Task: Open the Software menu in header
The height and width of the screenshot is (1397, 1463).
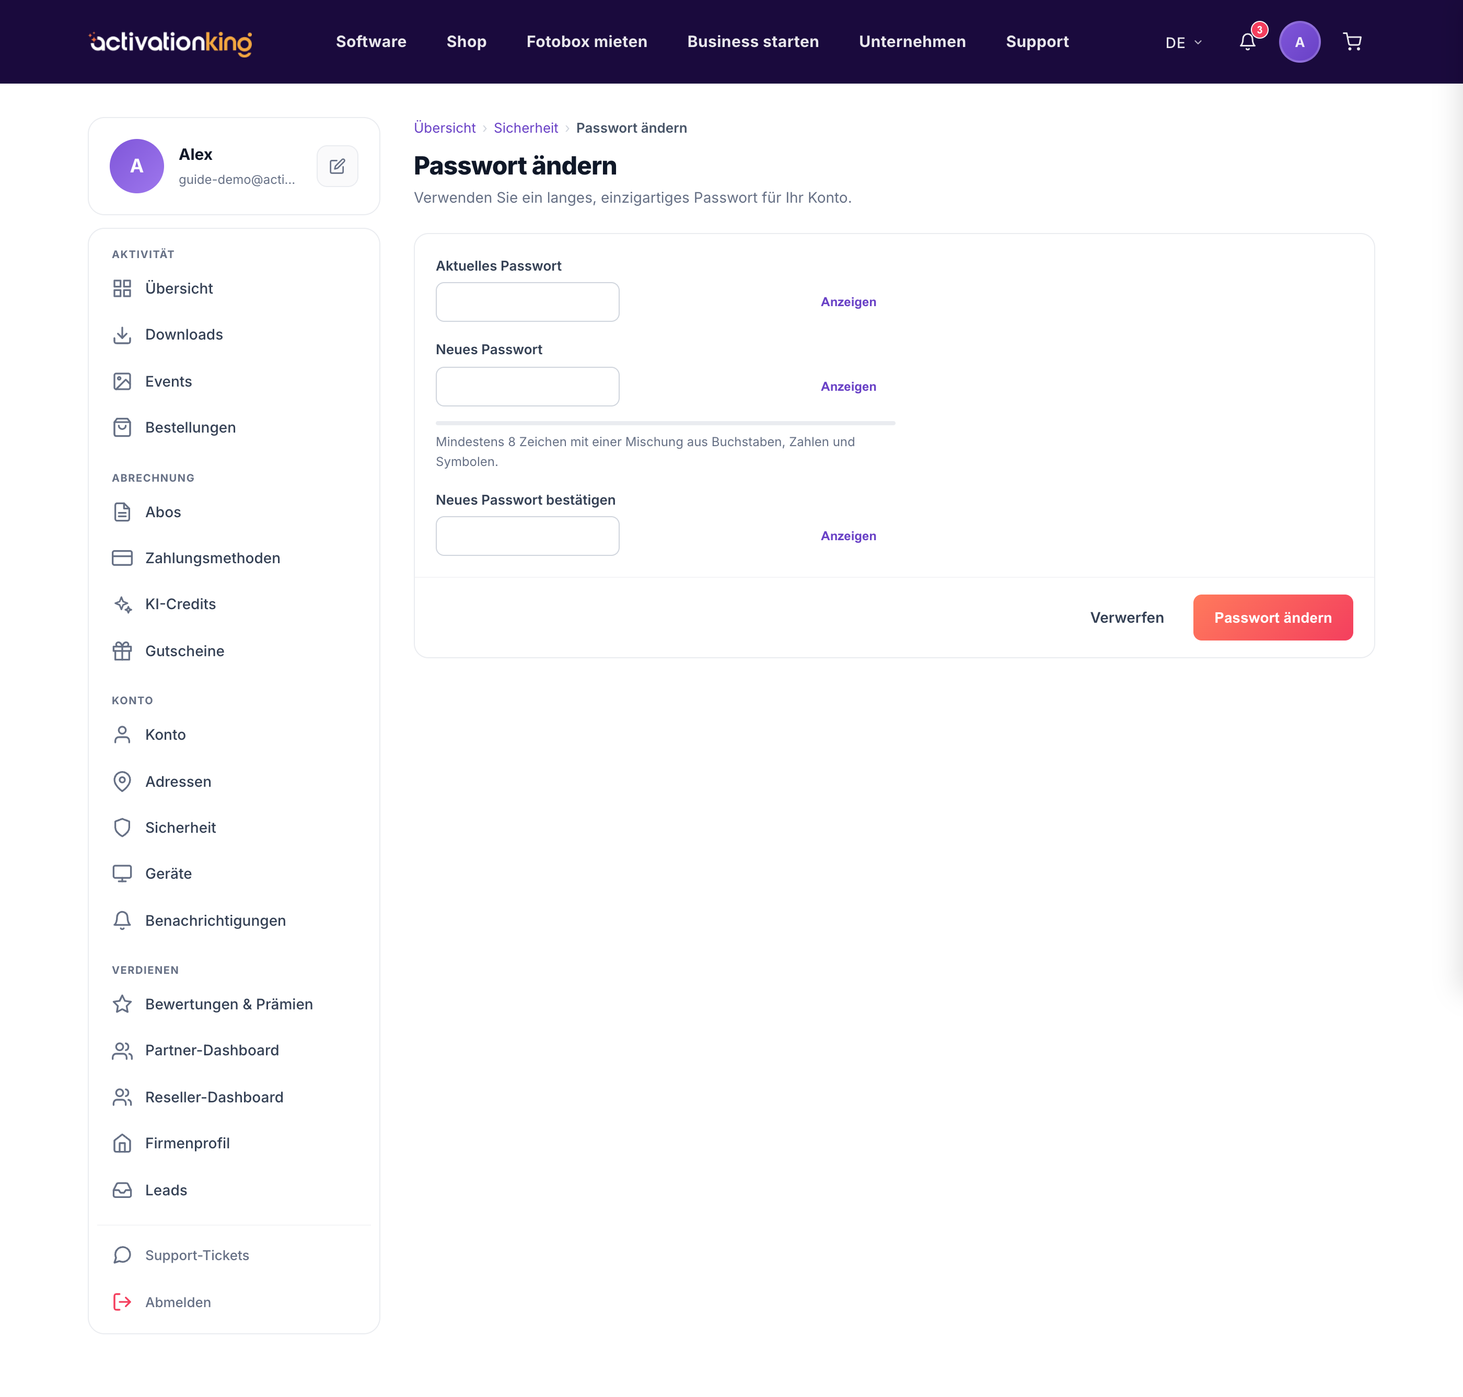Action: click(371, 42)
